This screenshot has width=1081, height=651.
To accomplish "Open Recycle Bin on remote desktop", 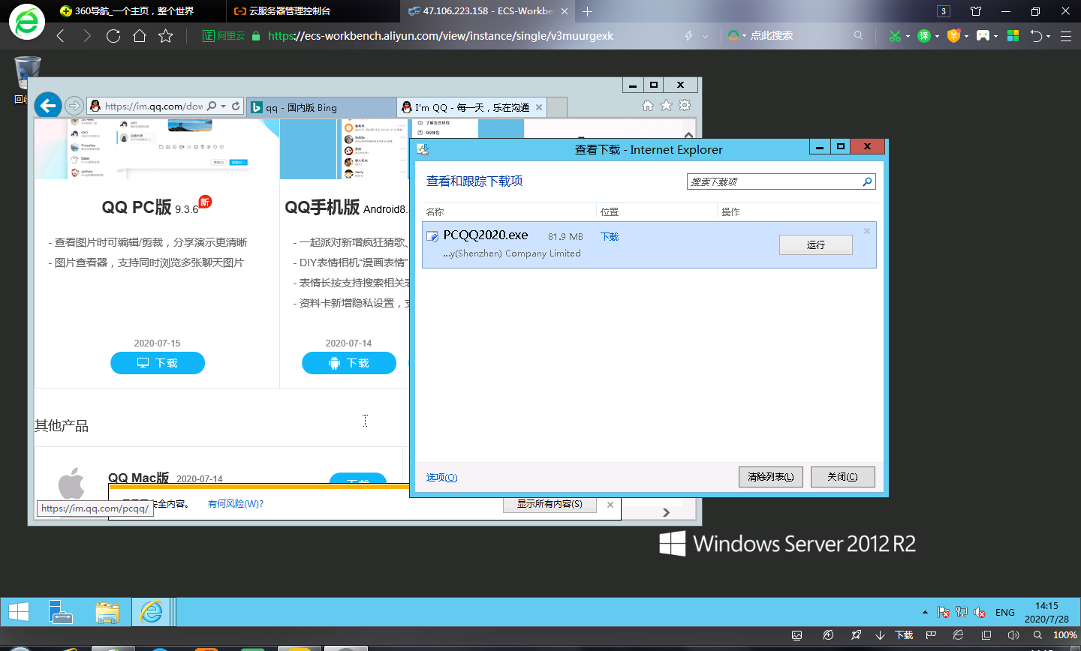I will pos(27,75).
